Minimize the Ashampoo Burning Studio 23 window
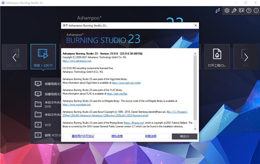 point(236,3)
